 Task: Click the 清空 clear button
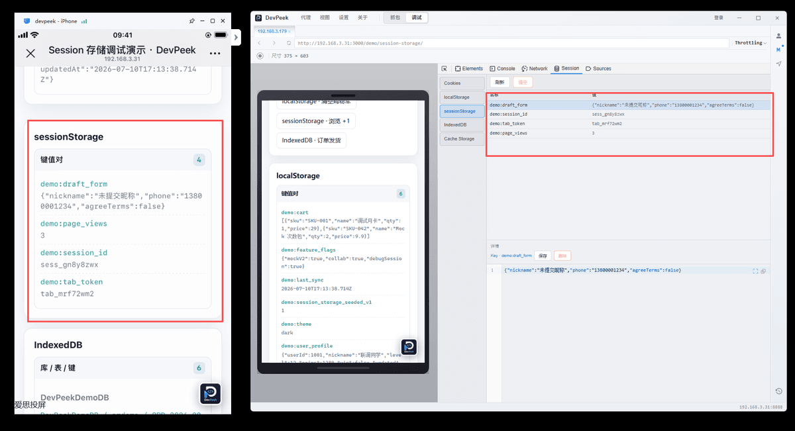point(523,83)
